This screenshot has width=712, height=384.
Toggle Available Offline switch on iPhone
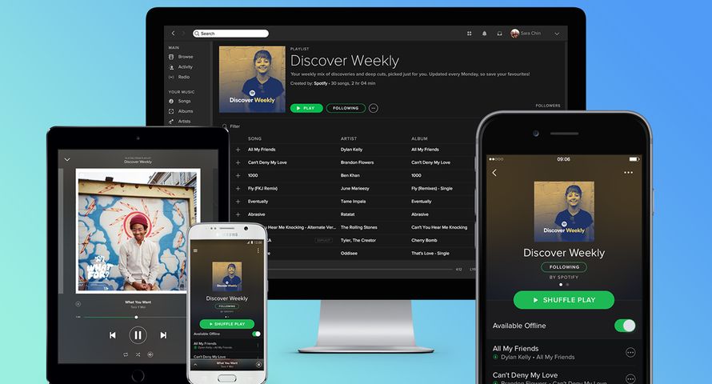click(625, 326)
